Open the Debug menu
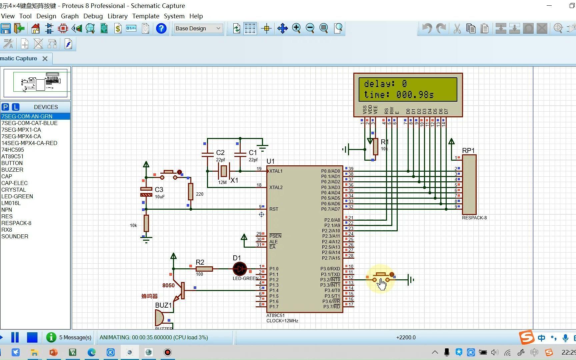Screen dimensions: 576x360 pos(93,16)
